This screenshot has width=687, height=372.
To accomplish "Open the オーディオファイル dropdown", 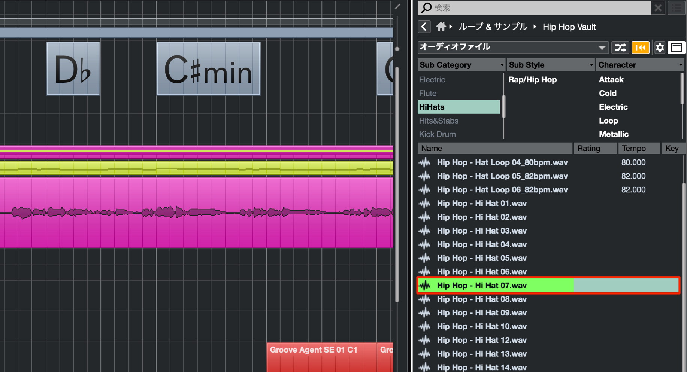I will [512, 48].
